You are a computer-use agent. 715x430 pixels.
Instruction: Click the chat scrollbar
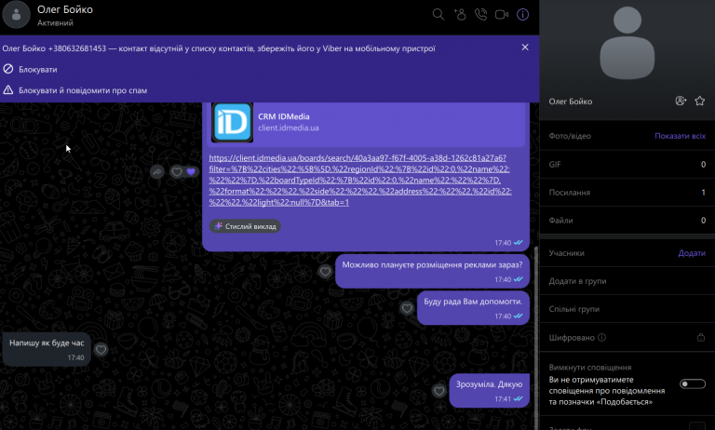tap(536, 338)
